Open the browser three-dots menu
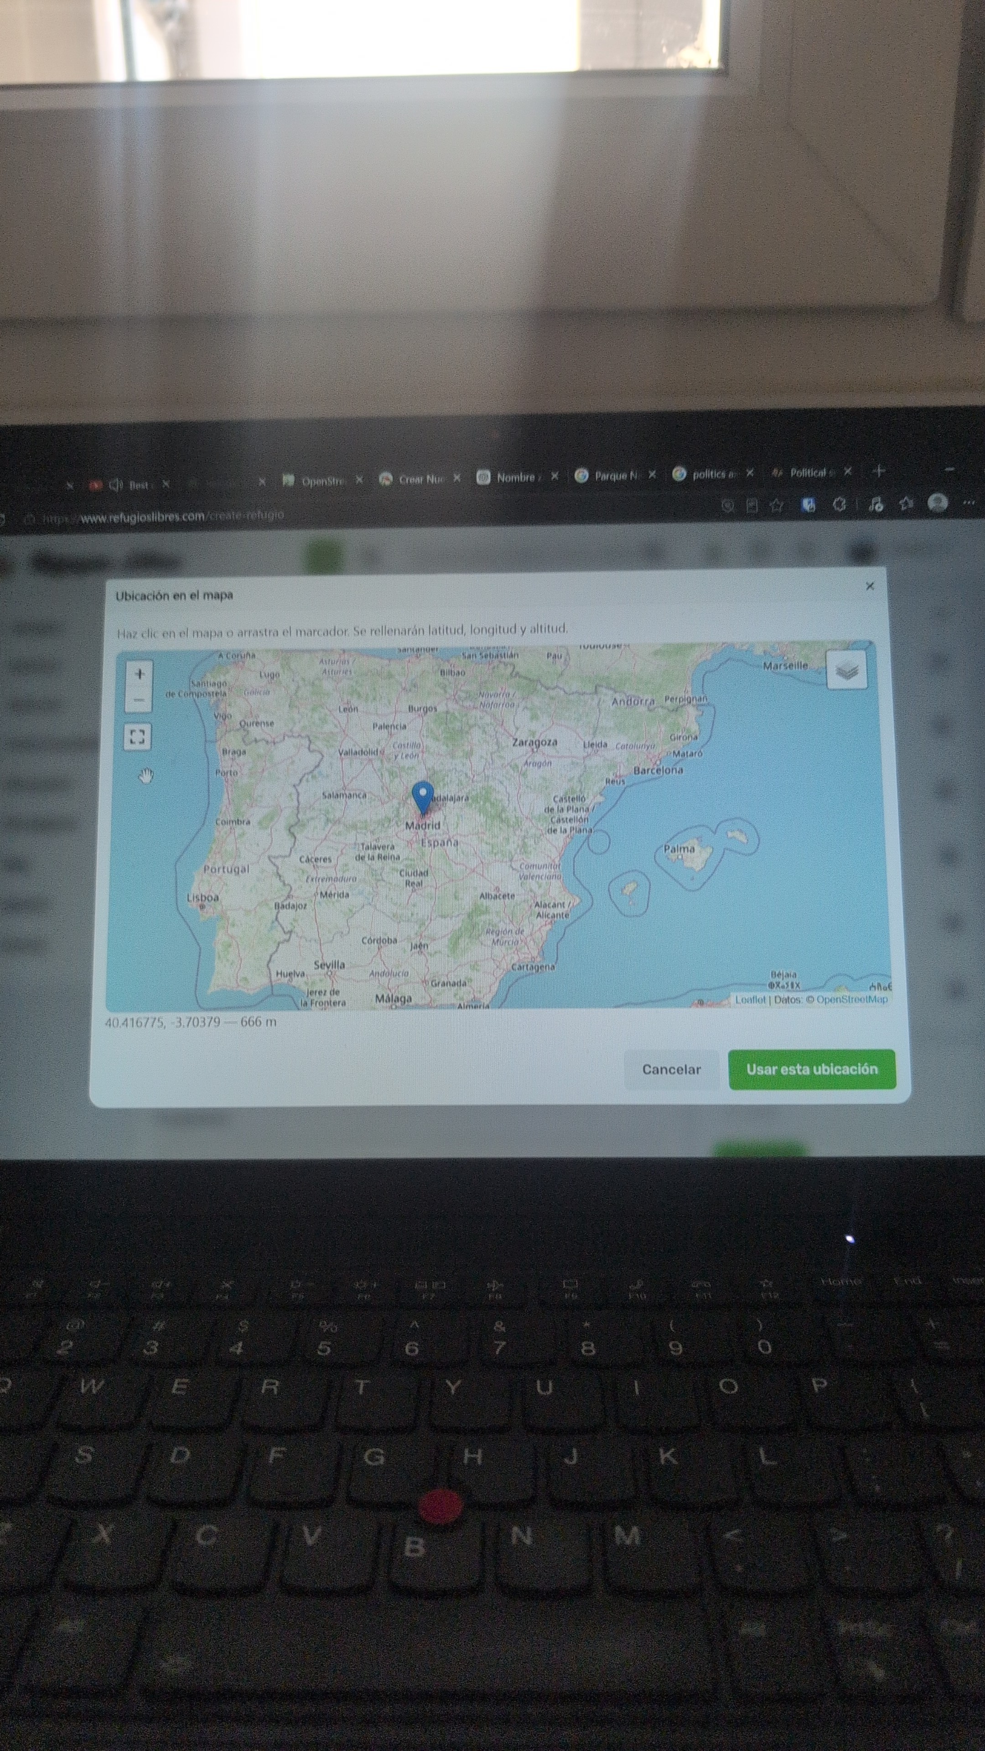 click(969, 503)
